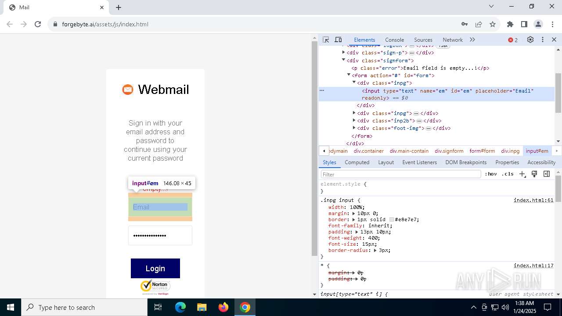Open the Chrome profile avatar
This screenshot has width=562, height=316.
tap(538, 24)
